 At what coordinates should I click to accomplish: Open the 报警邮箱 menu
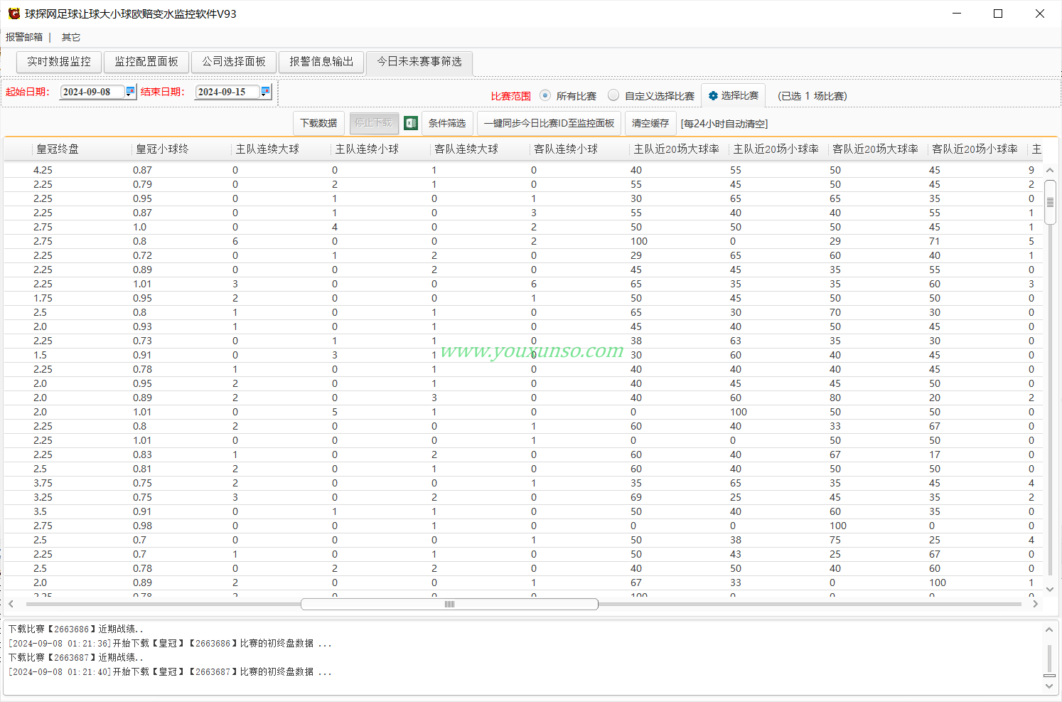pyautogui.click(x=24, y=37)
